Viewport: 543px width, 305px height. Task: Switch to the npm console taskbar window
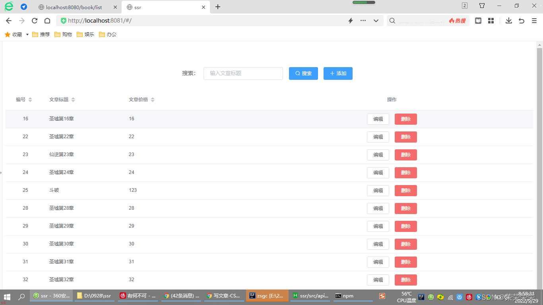click(353, 296)
